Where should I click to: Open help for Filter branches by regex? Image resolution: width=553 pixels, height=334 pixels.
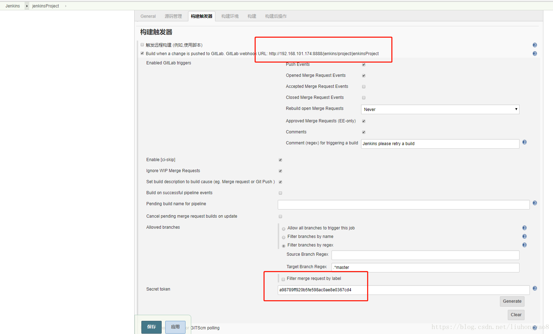tap(524, 245)
